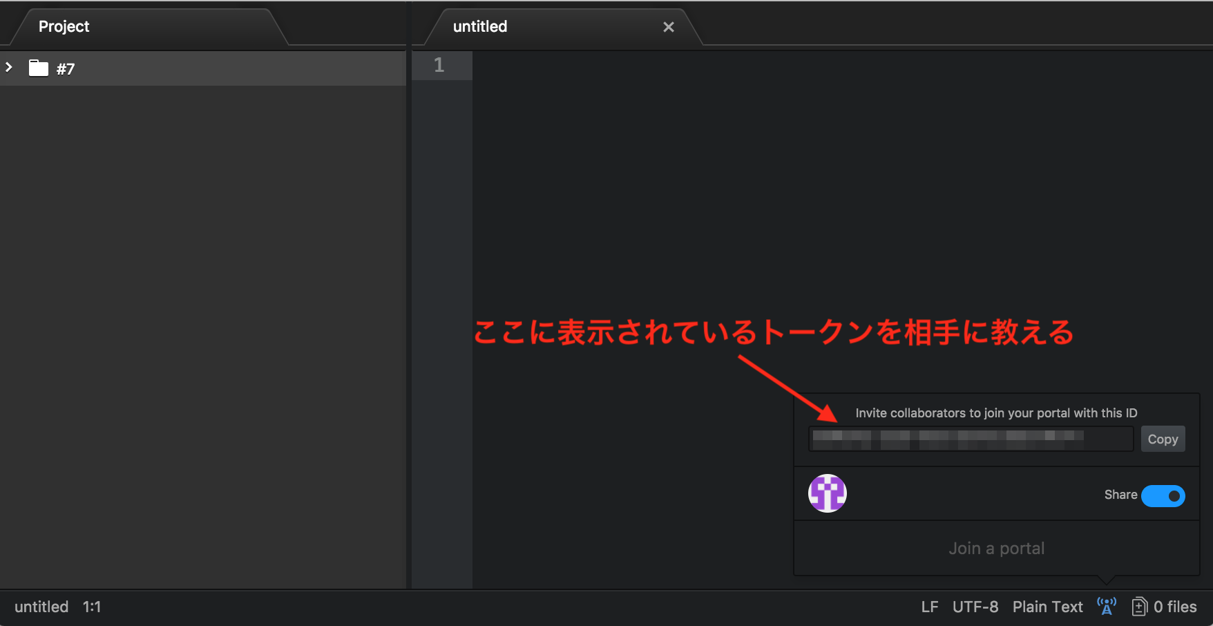The height and width of the screenshot is (626, 1213).
Task: Click line number 1 in the gutter
Action: tap(439, 66)
